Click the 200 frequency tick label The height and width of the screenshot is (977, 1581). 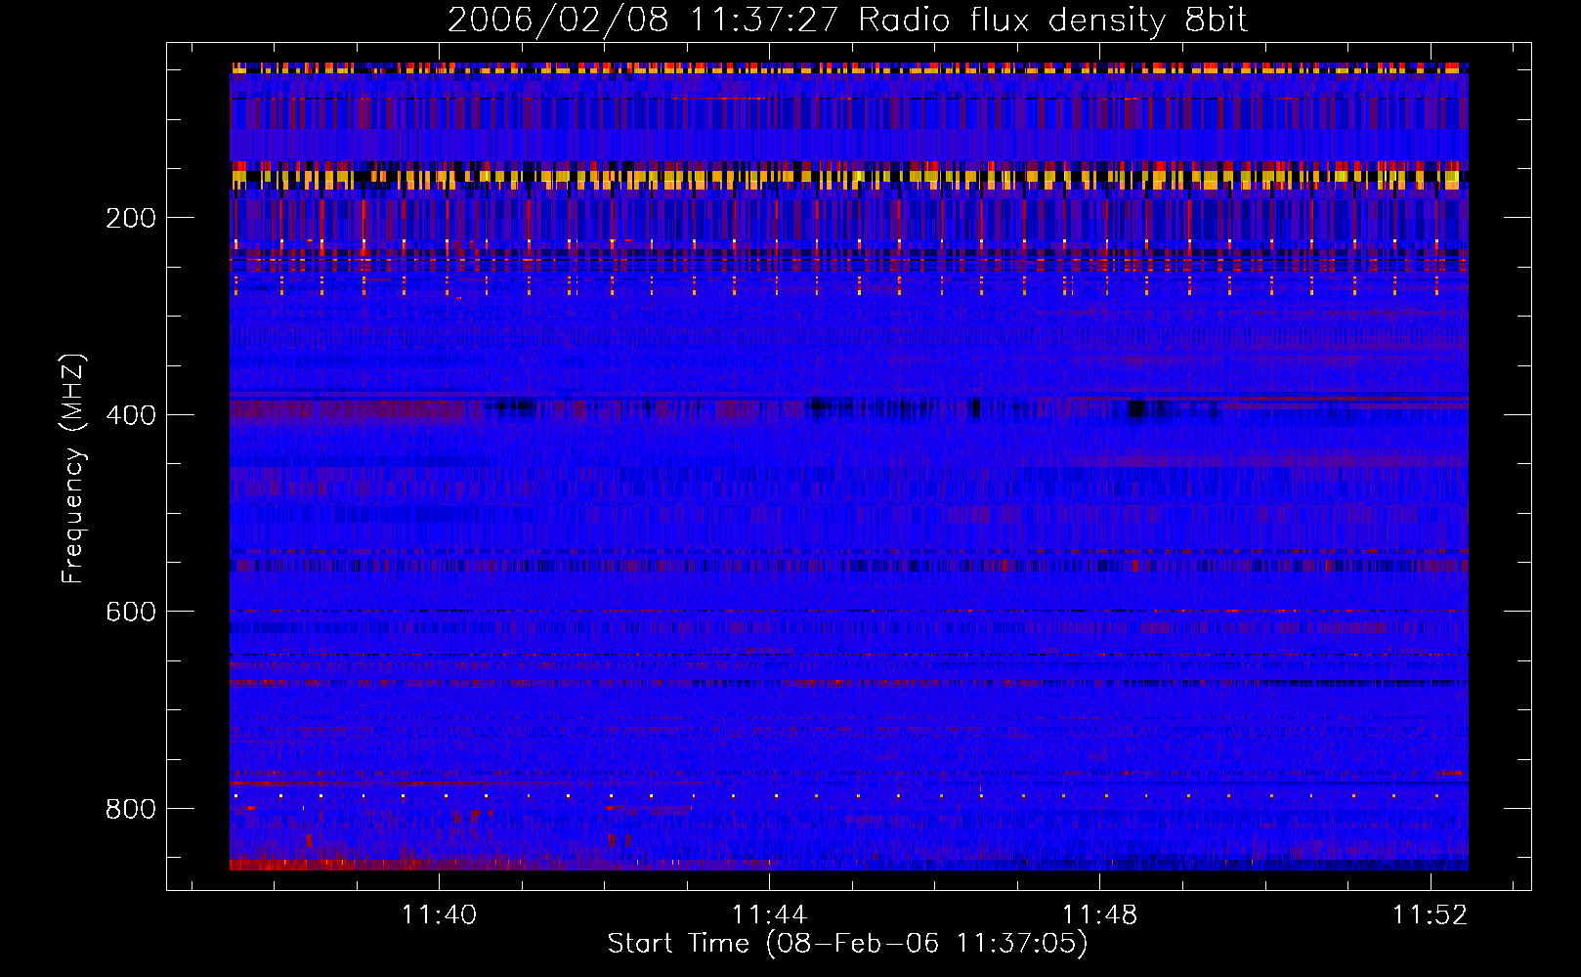click(x=131, y=218)
